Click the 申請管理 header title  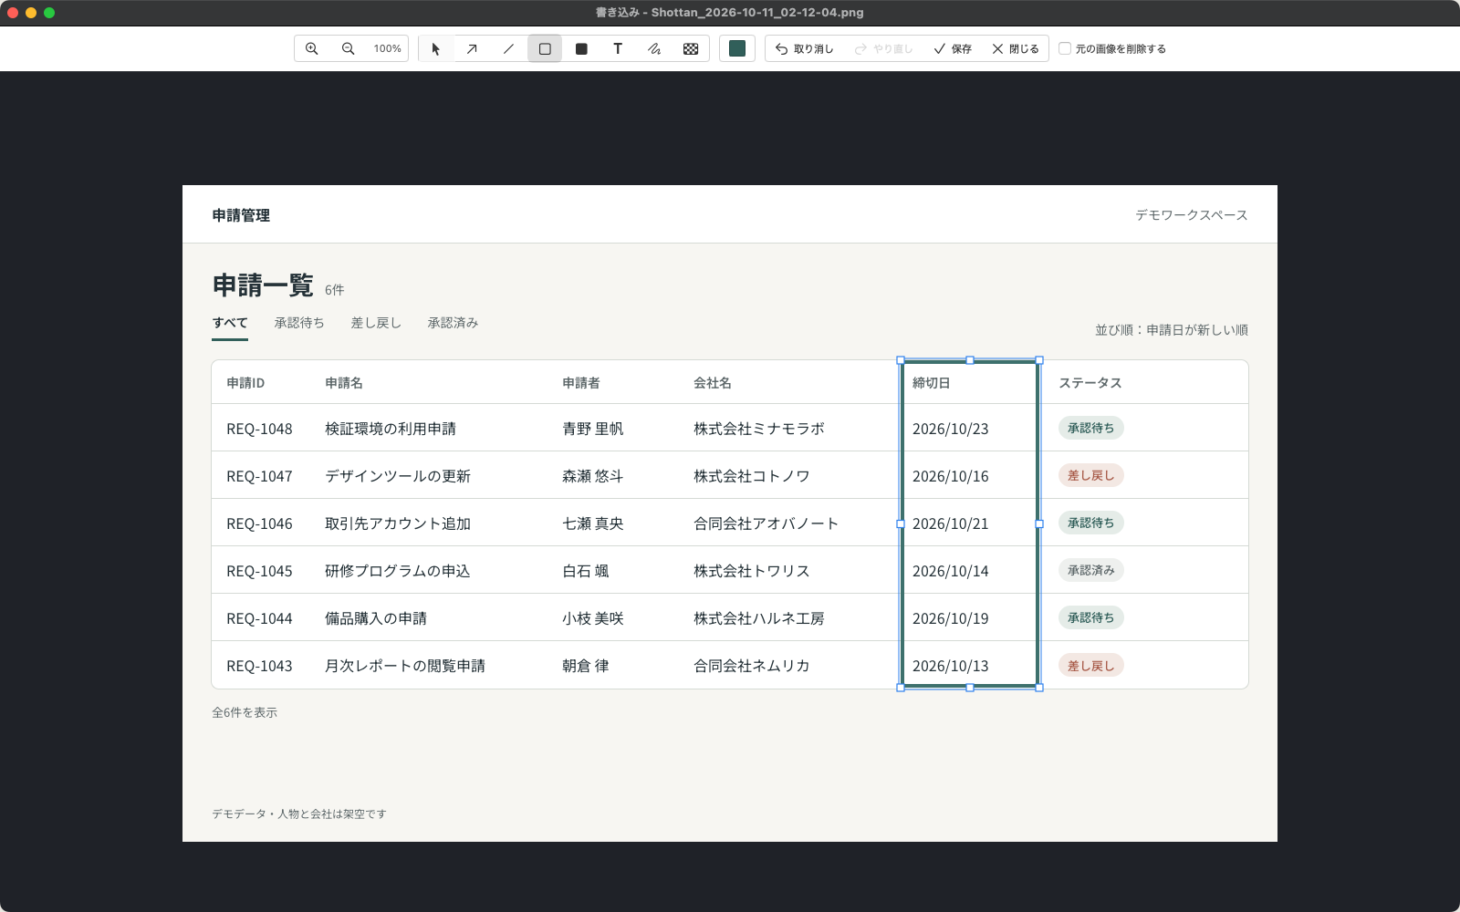(x=241, y=215)
